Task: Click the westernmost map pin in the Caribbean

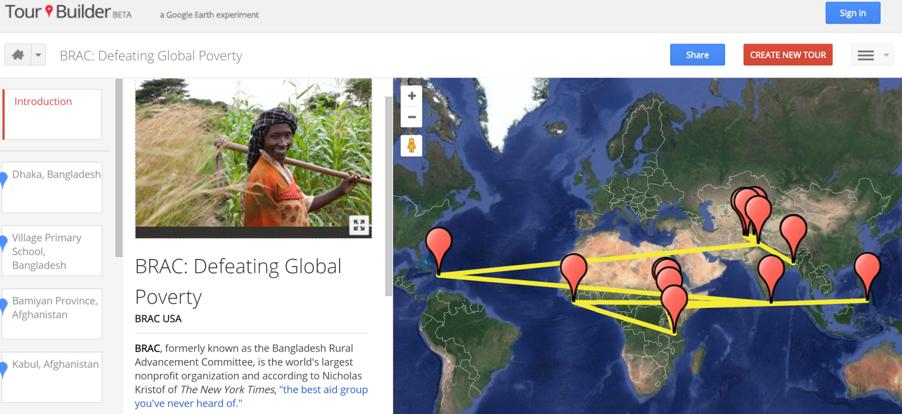Action: pyautogui.click(x=439, y=245)
